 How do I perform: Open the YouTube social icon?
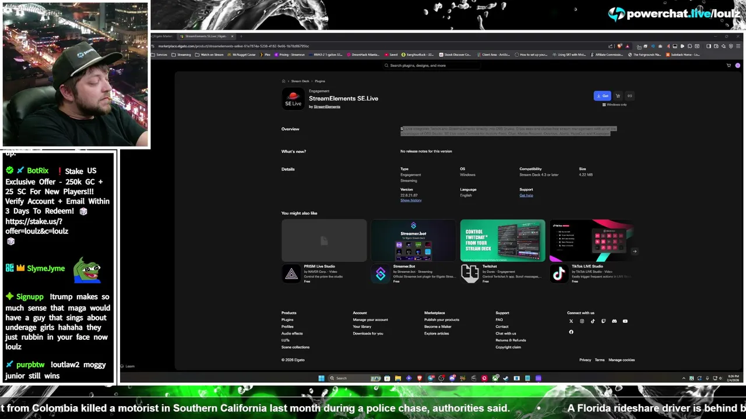(625, 321)
